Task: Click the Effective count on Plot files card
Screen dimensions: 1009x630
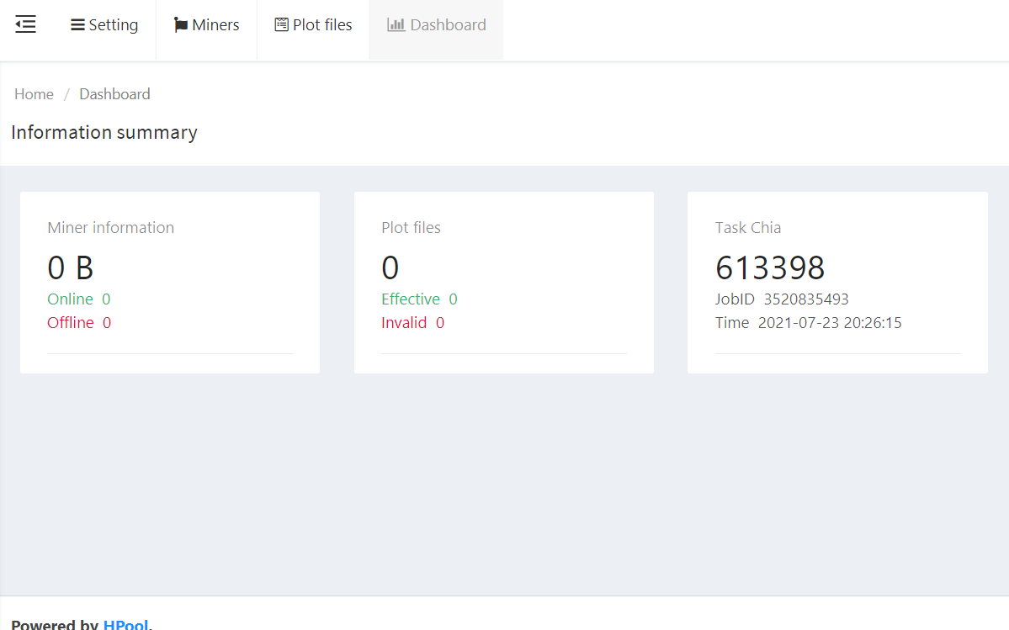Action: coord(419,299)
